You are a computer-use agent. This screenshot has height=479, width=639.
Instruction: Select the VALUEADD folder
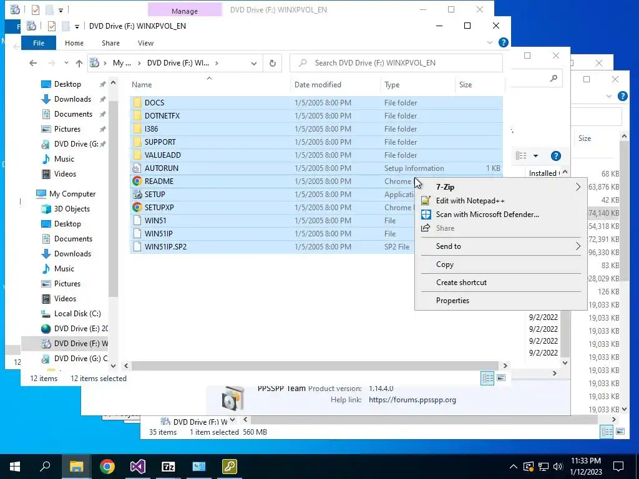[x=316, y=155]
